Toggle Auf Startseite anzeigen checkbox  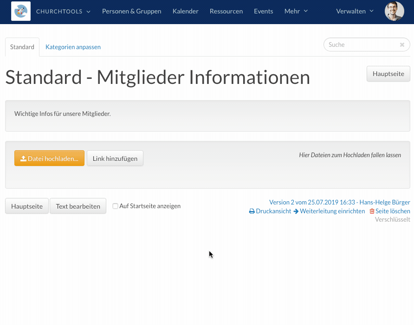[115, 206]
